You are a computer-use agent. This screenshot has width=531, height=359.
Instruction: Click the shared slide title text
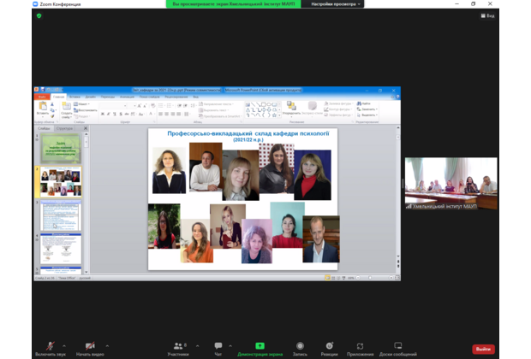[242, 136]
